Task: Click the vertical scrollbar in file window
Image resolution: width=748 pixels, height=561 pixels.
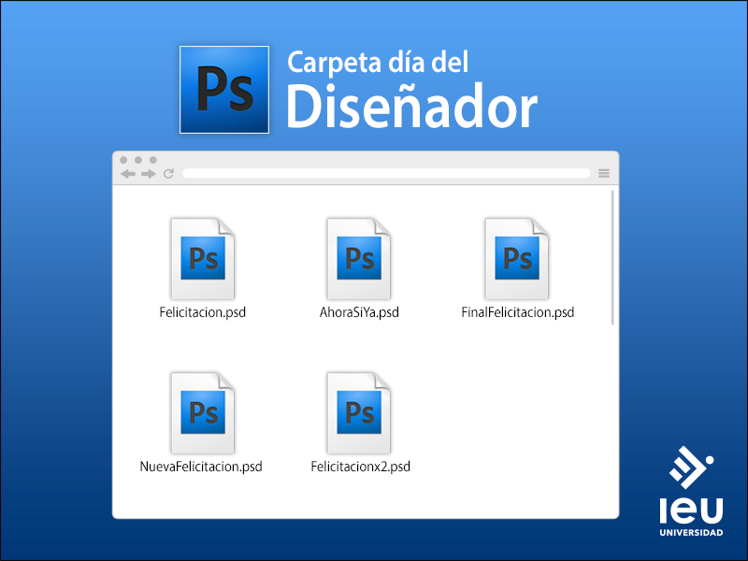Action: [x=612, y=258]
